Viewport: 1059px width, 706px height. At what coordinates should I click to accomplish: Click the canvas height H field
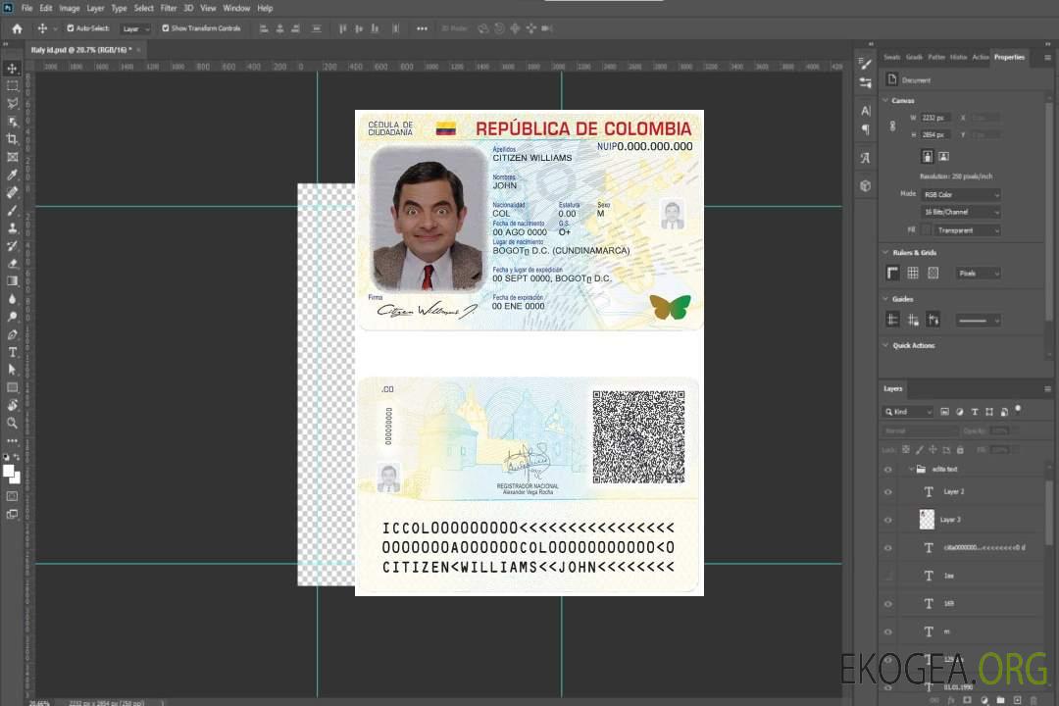(x=936, y=135)
